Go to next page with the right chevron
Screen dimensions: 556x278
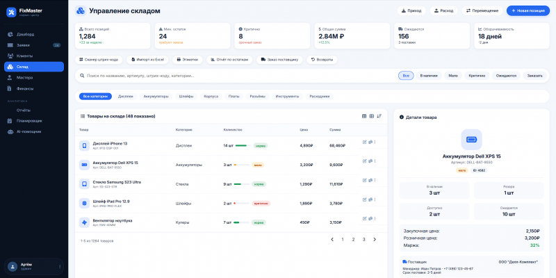click(375, 240)
